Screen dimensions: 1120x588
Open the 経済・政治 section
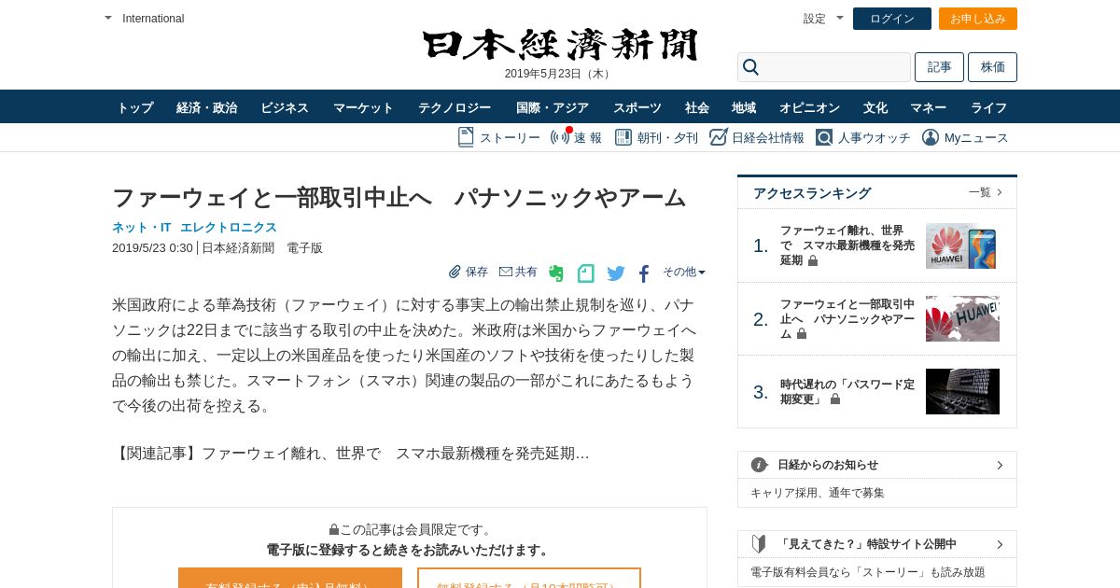[206, 107]
